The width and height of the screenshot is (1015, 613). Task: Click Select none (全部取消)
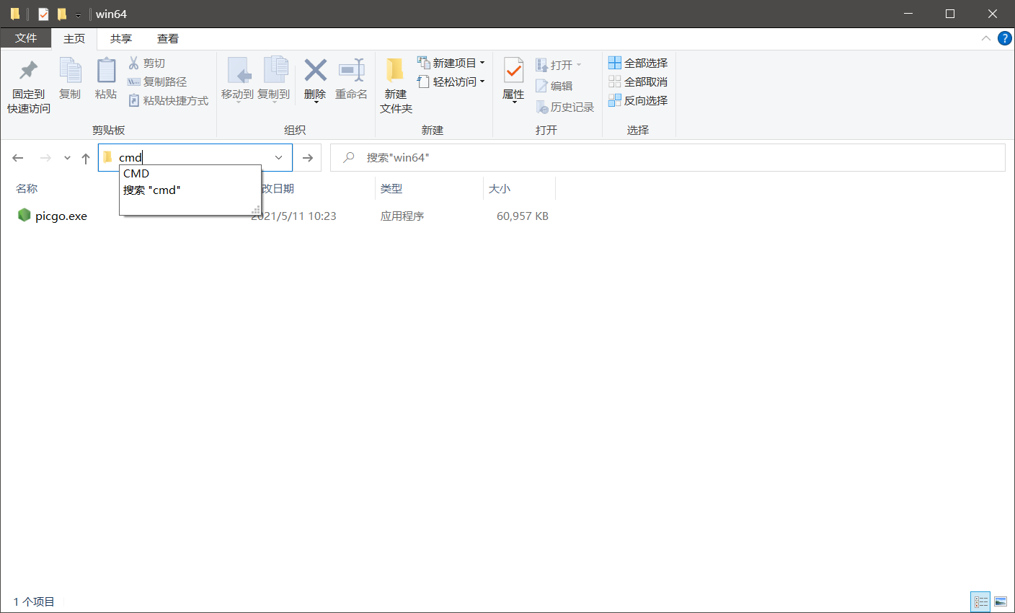[638, 82]
